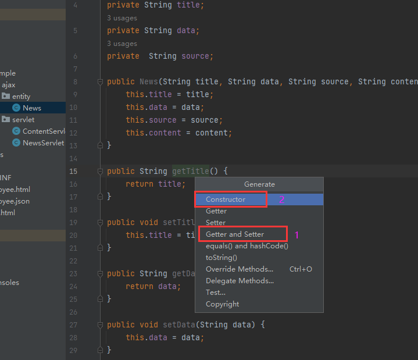Click the entity folder icon
Screen dimensions: 418x360
[x=6, y=97]
